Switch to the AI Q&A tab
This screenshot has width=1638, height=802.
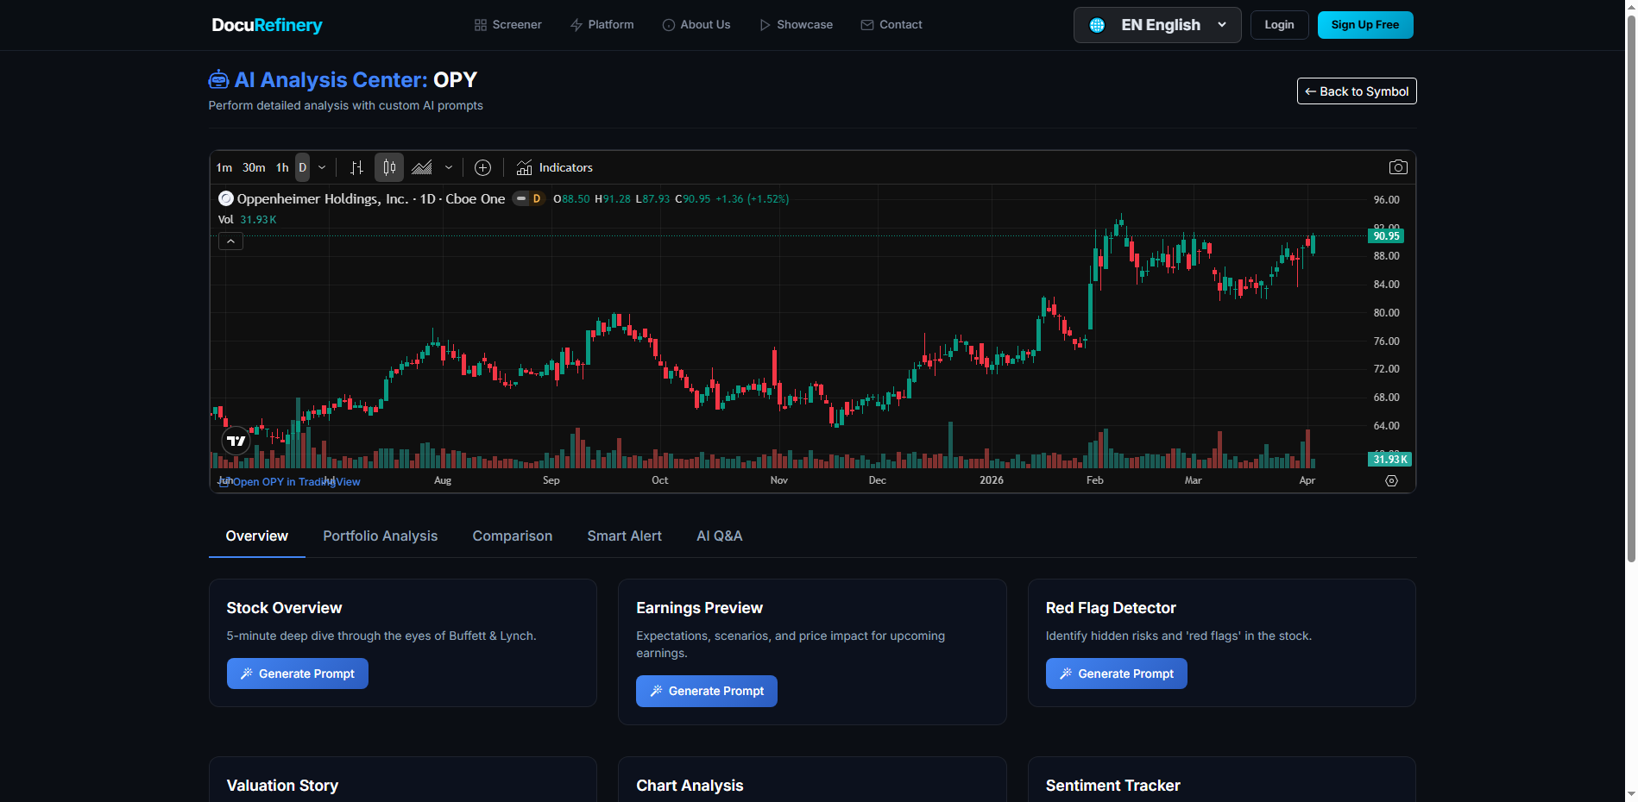720,536
